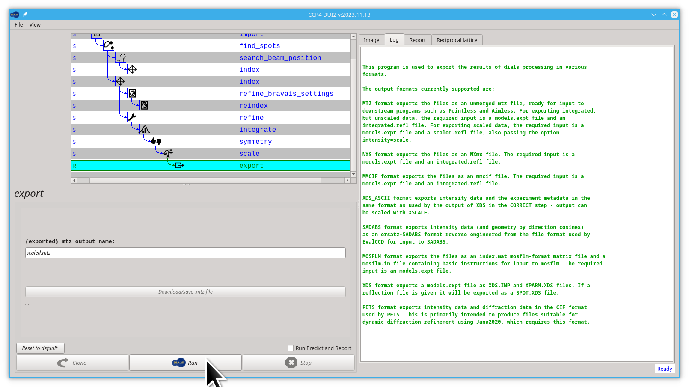Viewport: 689px width, 387px height.
Task: Select the highlighted export row label
Action: pos(251,165)
